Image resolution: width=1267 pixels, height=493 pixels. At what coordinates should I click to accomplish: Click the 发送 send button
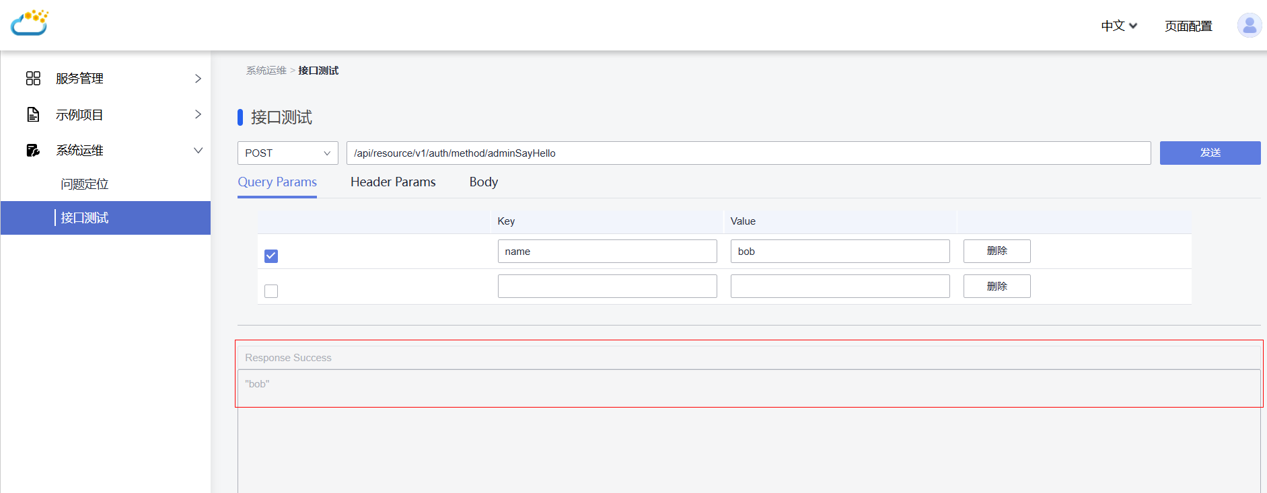pos(1210,153)
